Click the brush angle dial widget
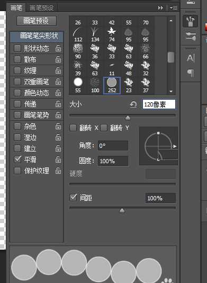 [158, 146]
